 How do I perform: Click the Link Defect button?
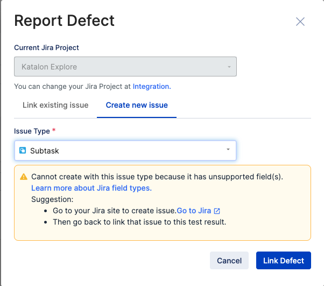click(x=284, y=260)
